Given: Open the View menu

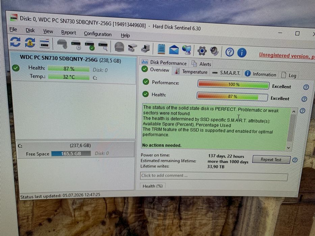Looking at the screenshot, I should [x=48, y=31].
